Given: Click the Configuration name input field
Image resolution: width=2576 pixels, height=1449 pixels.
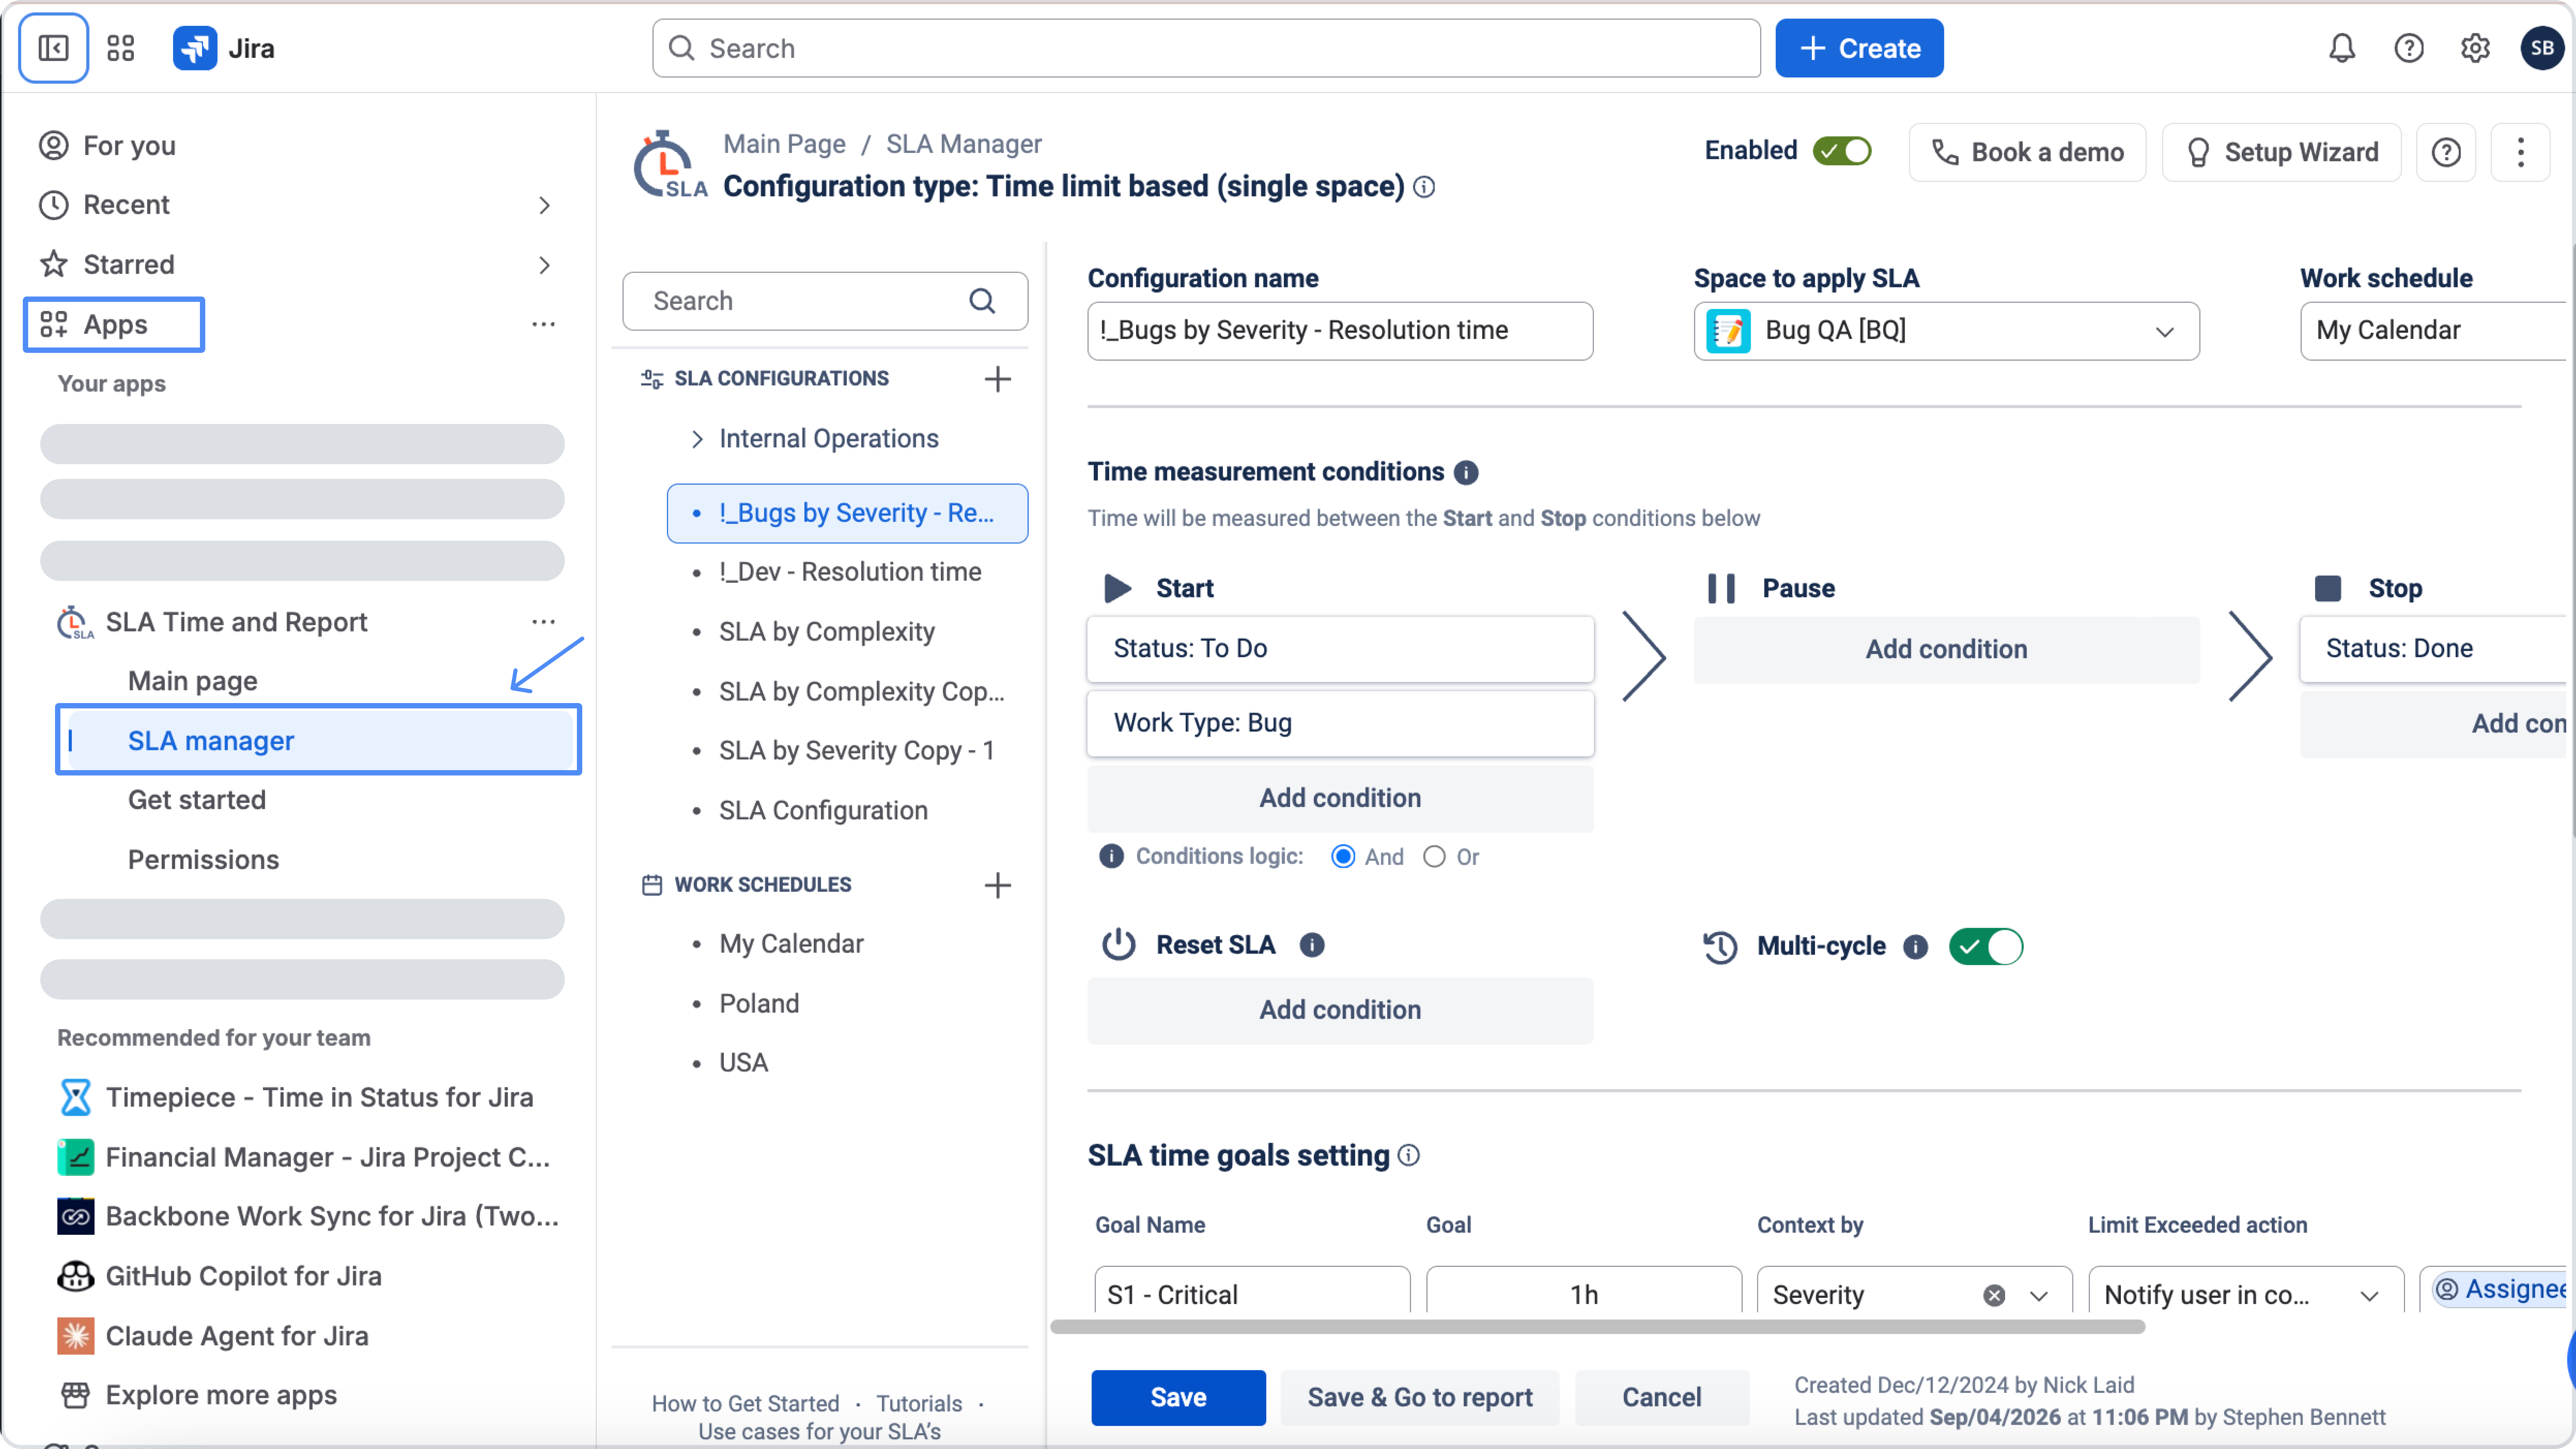Looking at the screenshot, I should (x=1340, y=331).
